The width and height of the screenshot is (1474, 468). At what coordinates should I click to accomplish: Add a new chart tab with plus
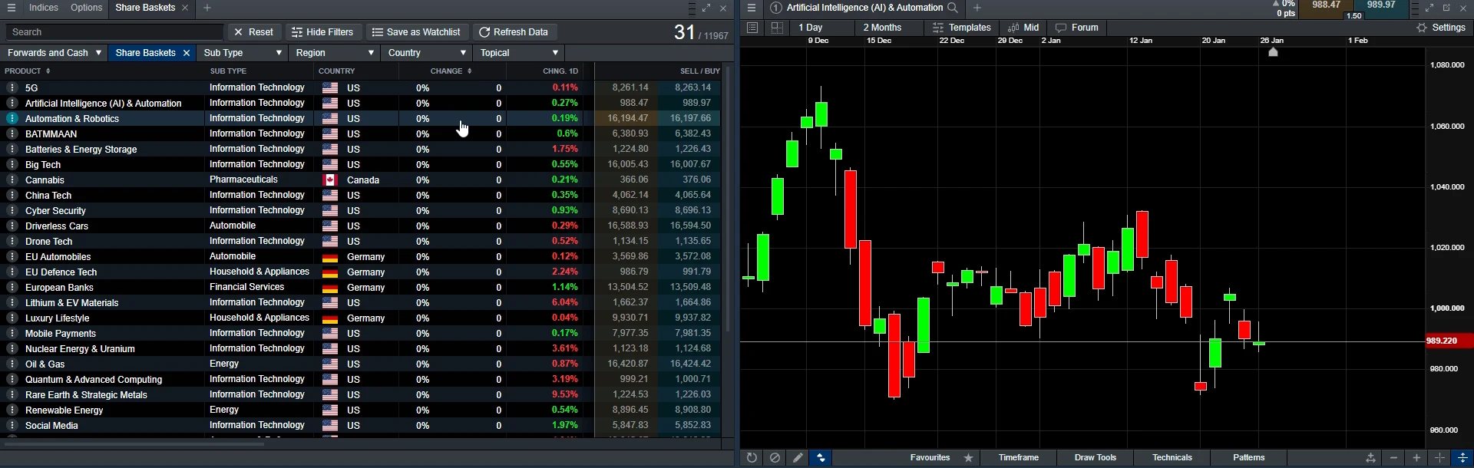(977, 8)
